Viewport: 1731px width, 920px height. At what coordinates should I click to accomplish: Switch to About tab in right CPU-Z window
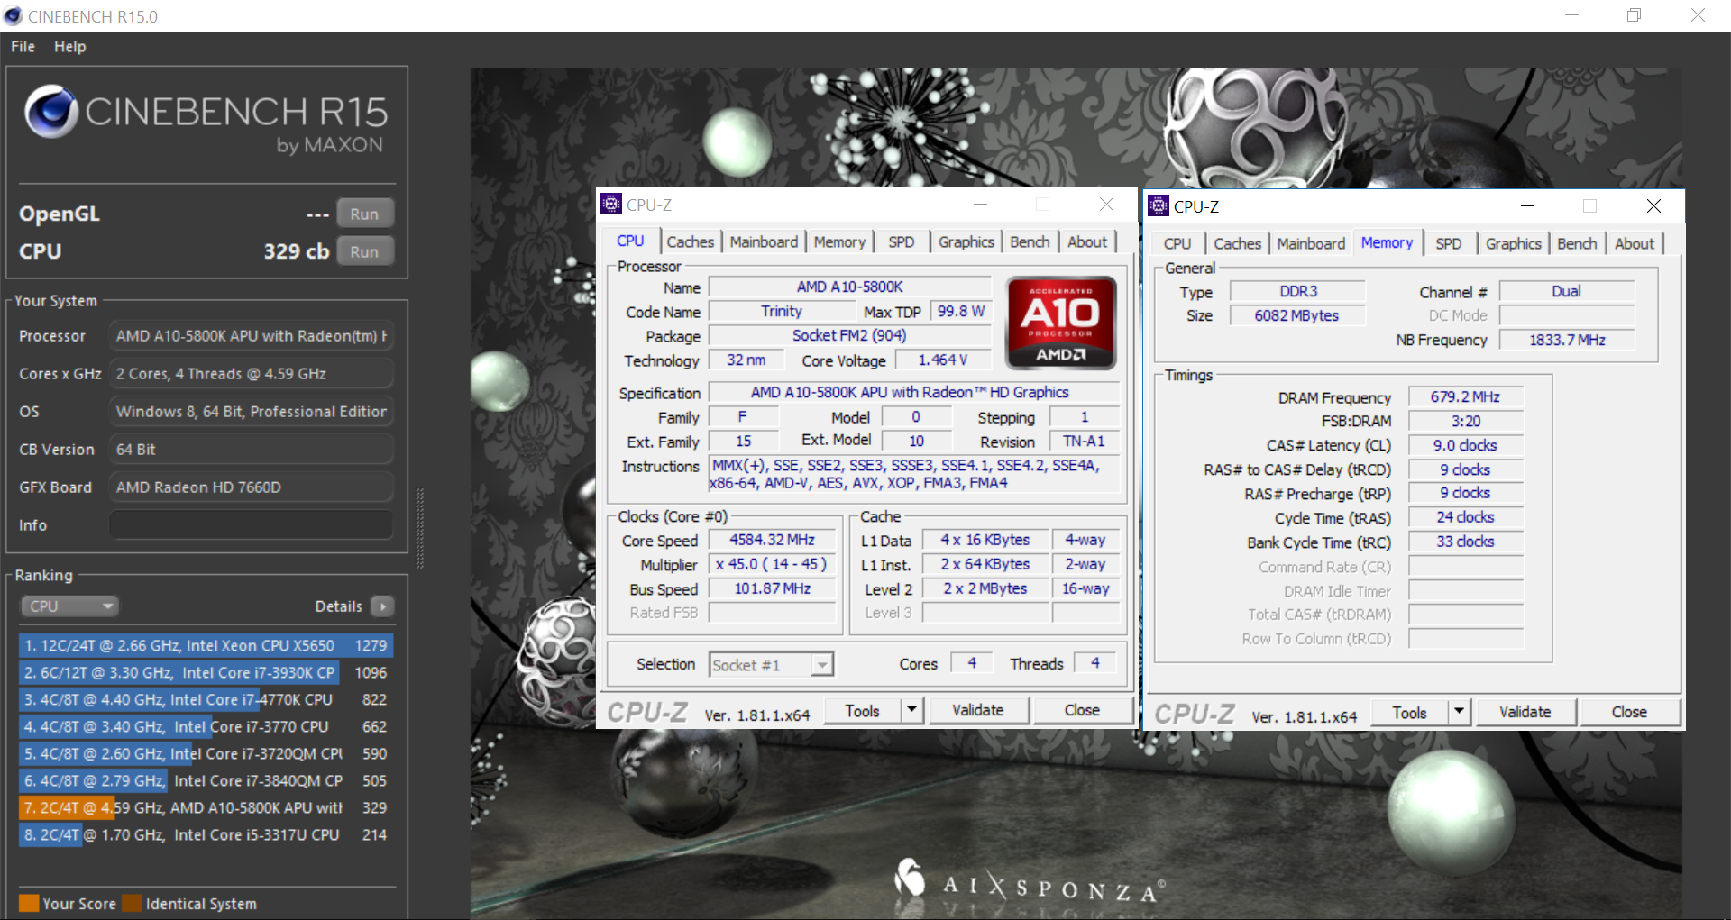pyautogui.click(x=1635, y=243)
